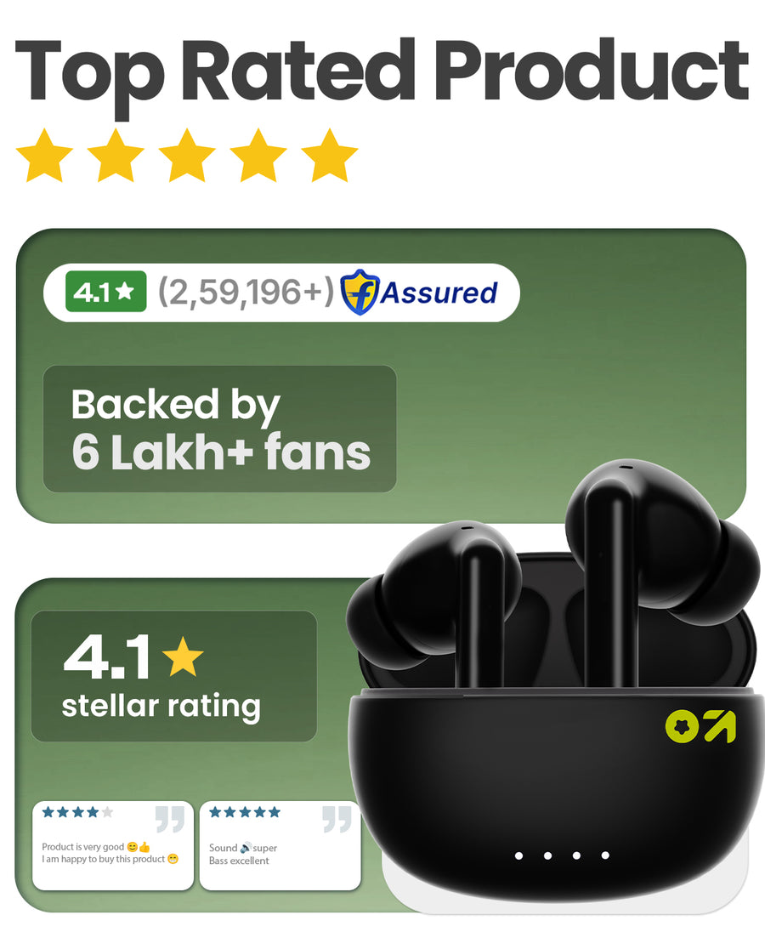Open the 'Sound super Bass excellent' review card
765x949 pixels.
click(x=280, y=845)
